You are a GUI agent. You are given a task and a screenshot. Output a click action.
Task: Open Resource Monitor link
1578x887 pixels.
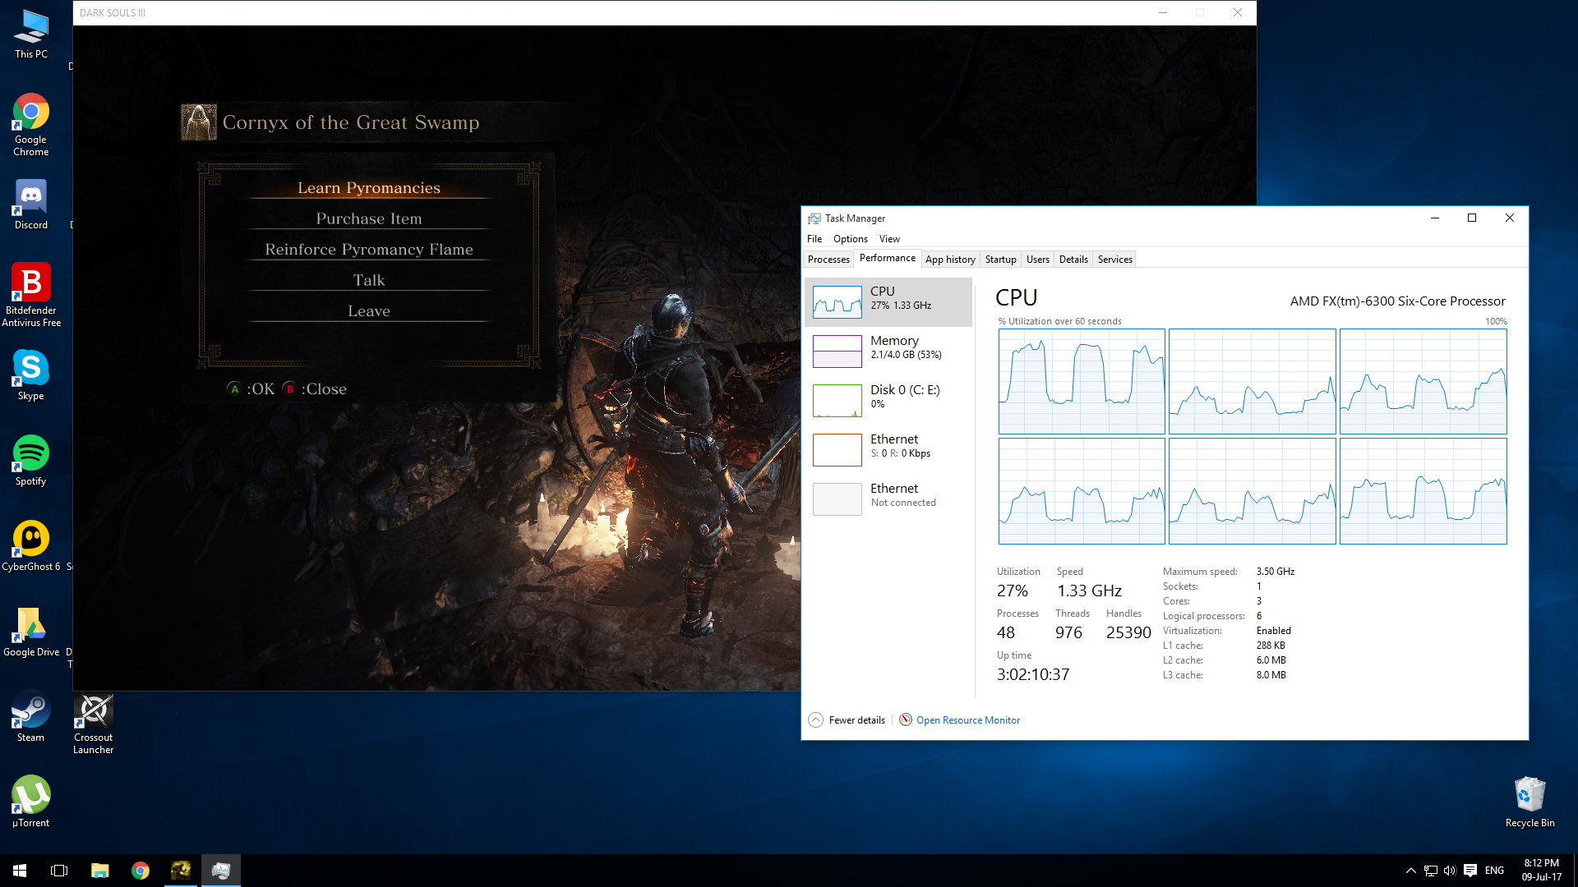click(967, 720)
